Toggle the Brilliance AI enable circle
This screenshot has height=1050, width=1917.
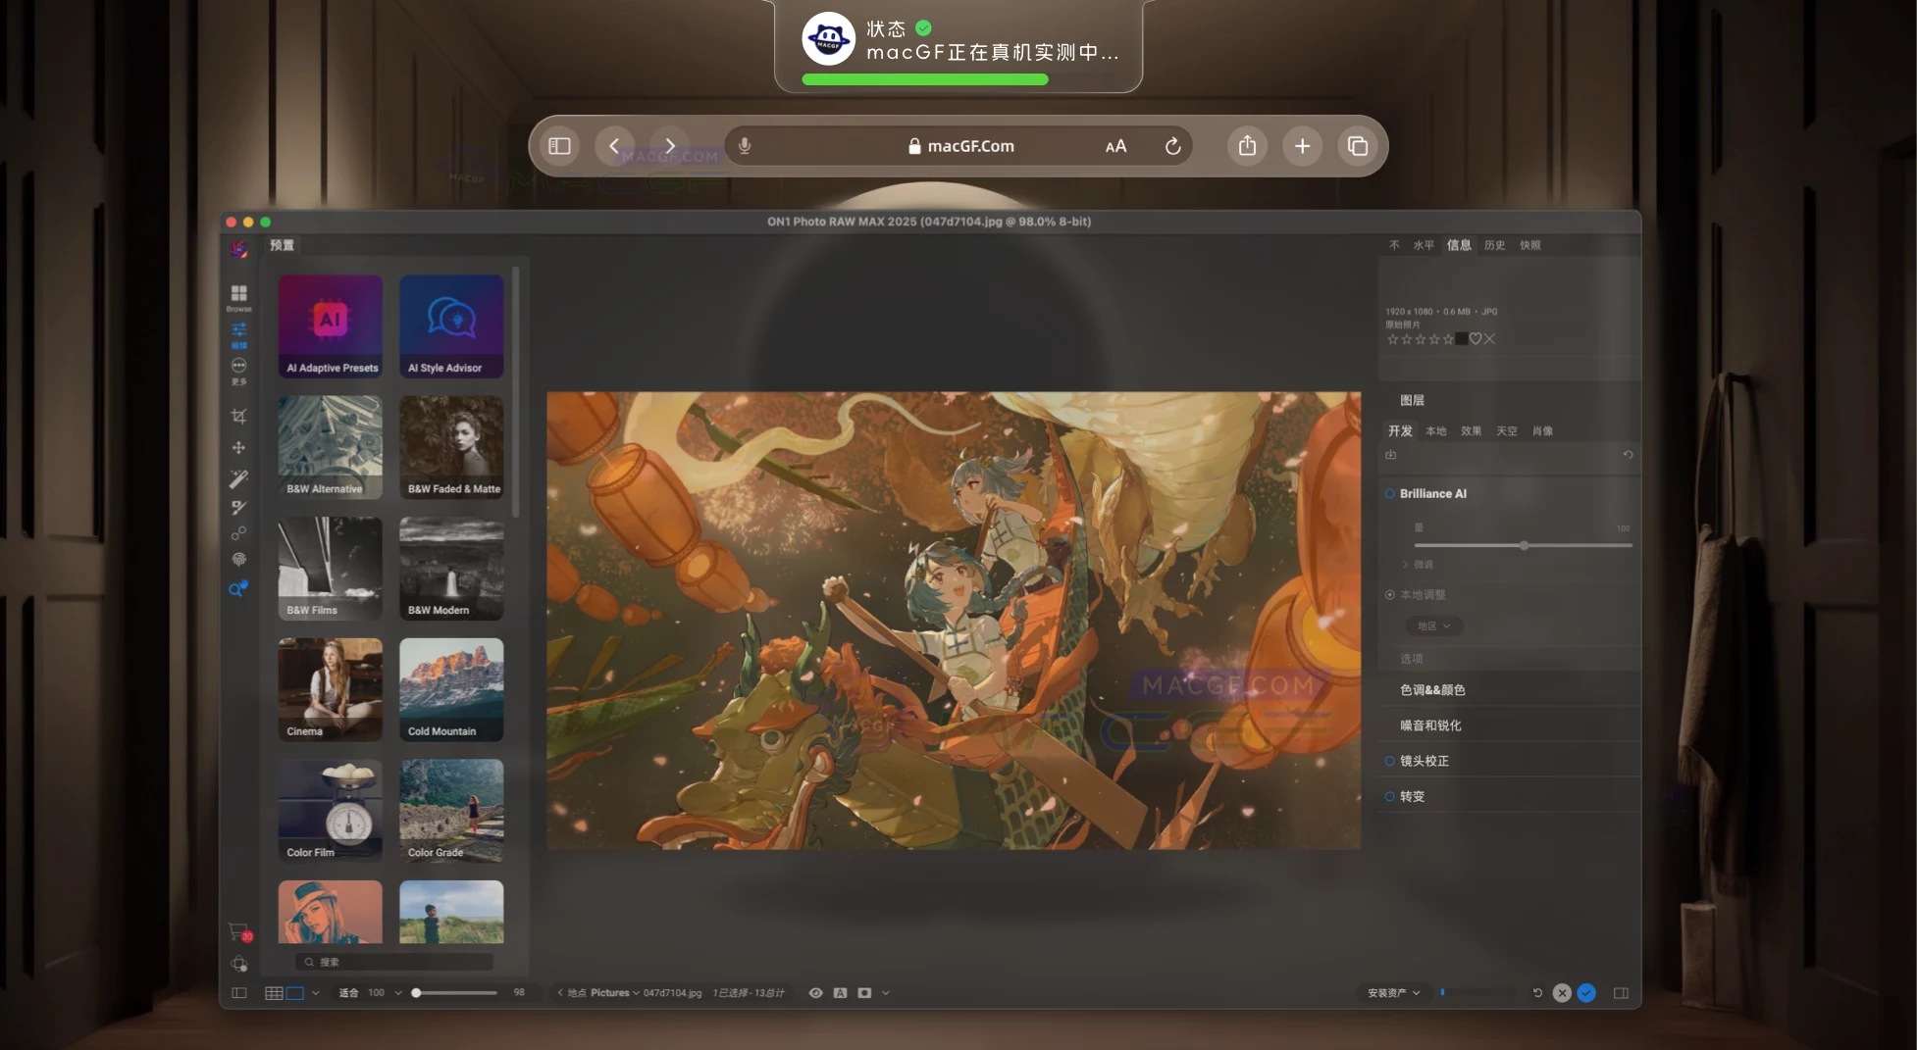1389,494
